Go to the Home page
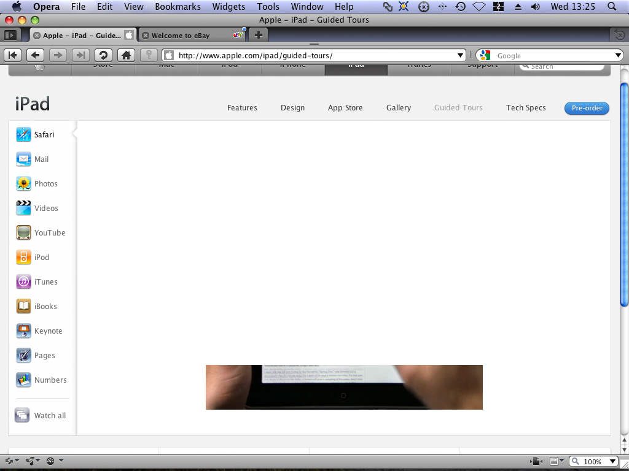The height and width of the screenshot is (471, 629). pos(126,55)
